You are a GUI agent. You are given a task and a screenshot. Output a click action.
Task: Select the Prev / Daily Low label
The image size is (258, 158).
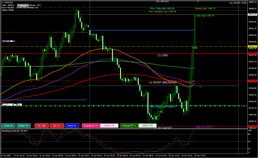(x=162, y=107)
